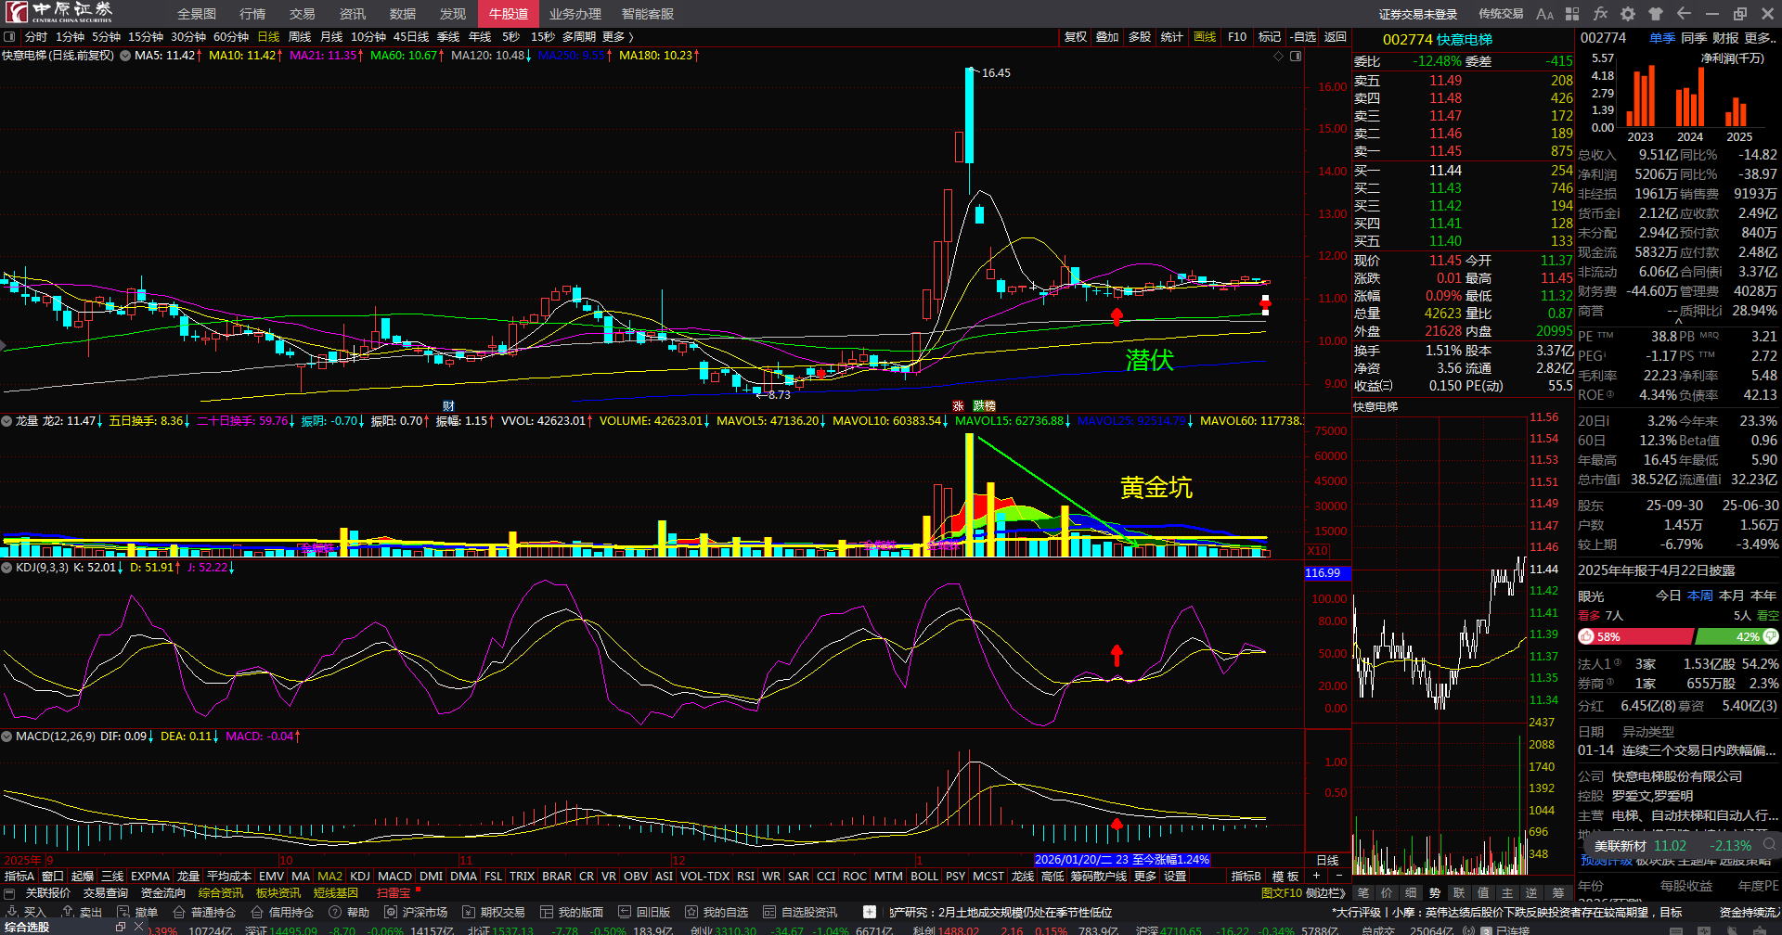The image size is (1782, 935).
Task: Click the diamond icon at chart top-right
Action: (1278, 56)
